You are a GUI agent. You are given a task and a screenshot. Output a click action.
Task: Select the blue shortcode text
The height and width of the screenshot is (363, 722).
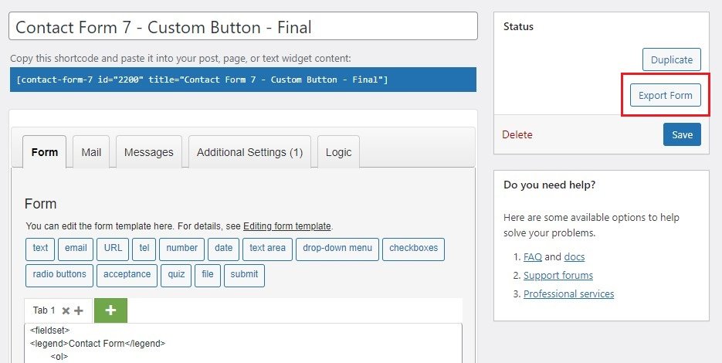tap(202, 80)
